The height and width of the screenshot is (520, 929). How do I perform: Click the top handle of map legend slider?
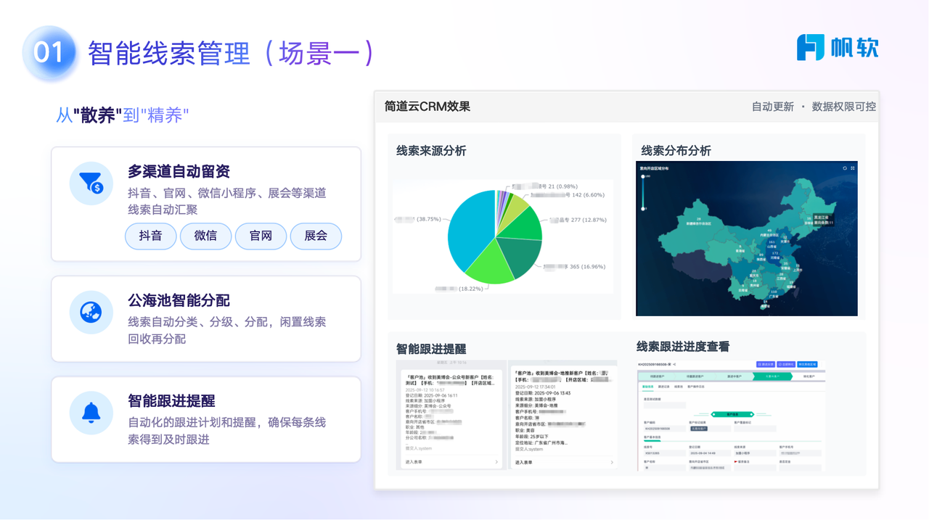pyautogui.click(x=643, y=176)
